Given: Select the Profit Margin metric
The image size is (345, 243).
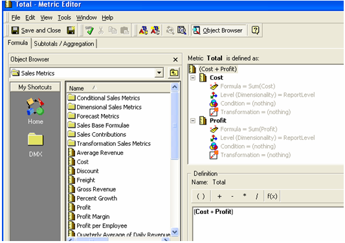Looking at the screenshot, I should [x=89, y=216].
